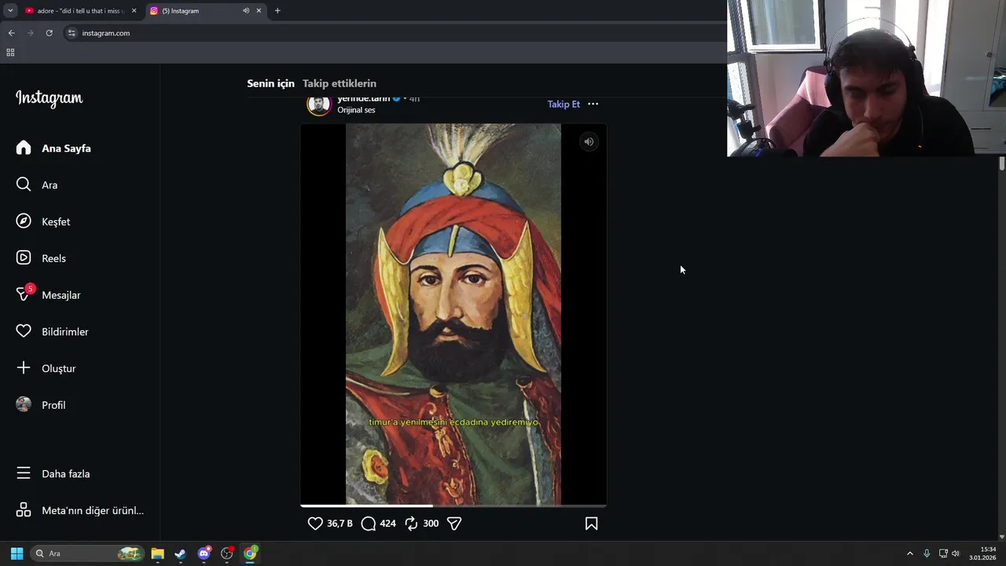The width and height of the screenshot is (1006, 566).
Task: Open taskbar volume speaker icon
Action: [956, 553]
